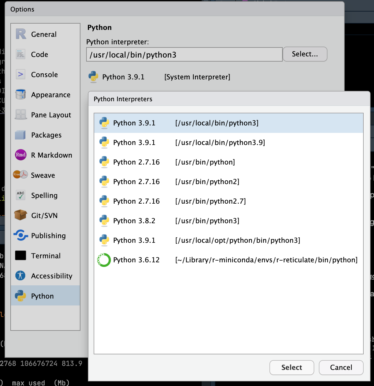The image size is (374, 386).
Task: Open the Packages options section
Action: click(x=46, y=135)
